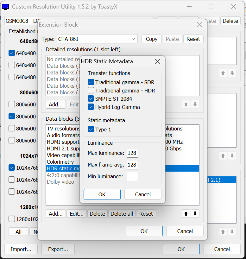
Task: Click Add under Detailed resolutions
Action: coord(56,104)
